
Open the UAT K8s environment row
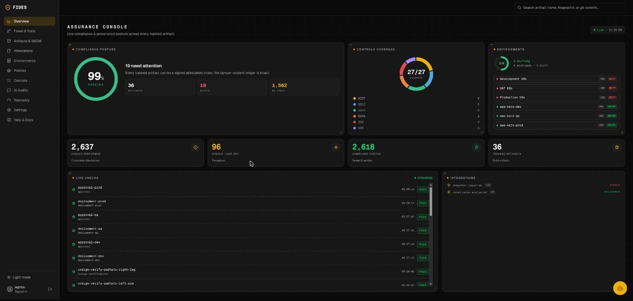coord(557,88)
